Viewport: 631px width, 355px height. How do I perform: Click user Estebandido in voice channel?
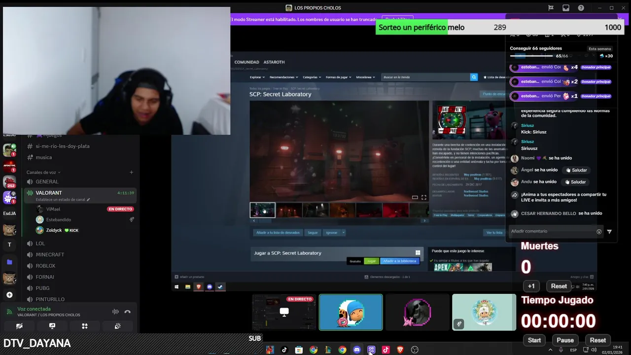59,220
